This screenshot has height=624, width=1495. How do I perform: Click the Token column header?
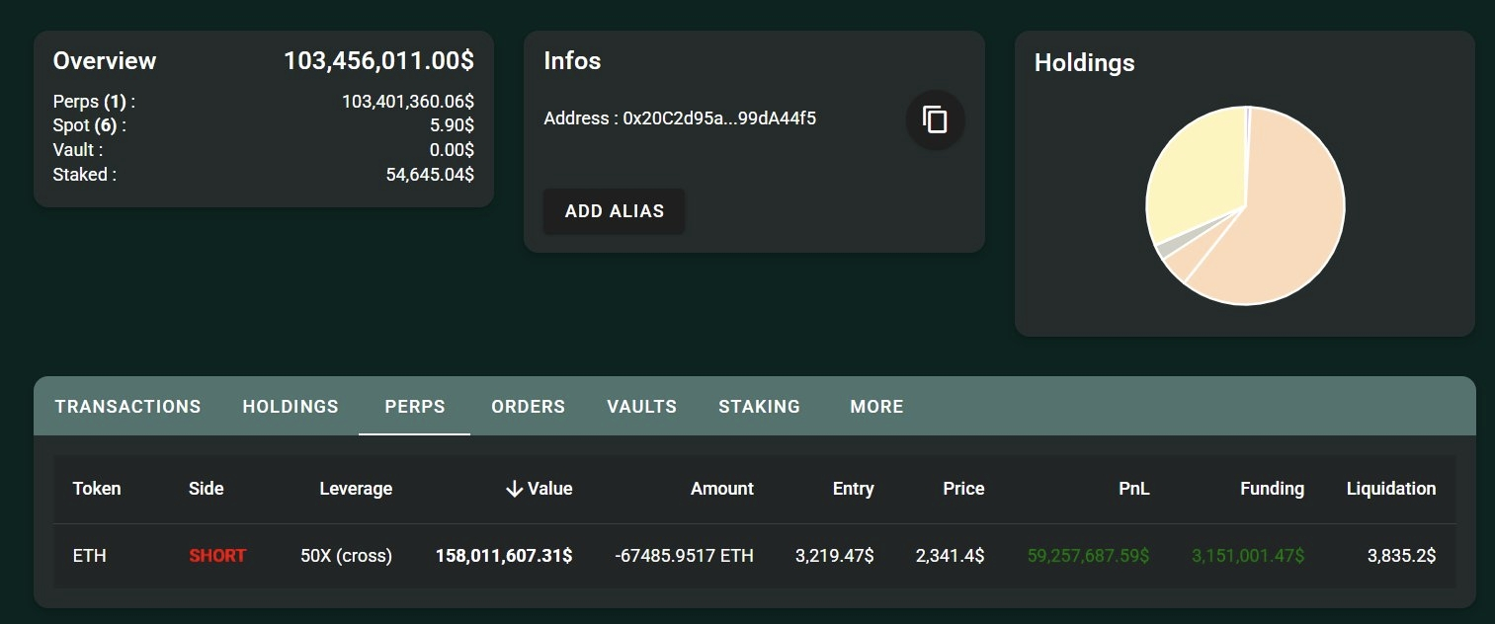tap(97, 489)
